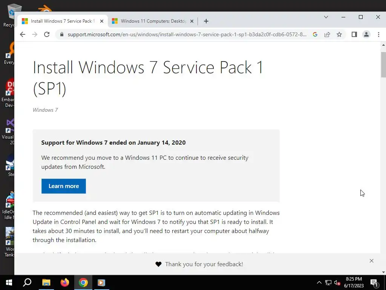View site information via the padlock icon
386x290 pixels.
tap(62, 34)
